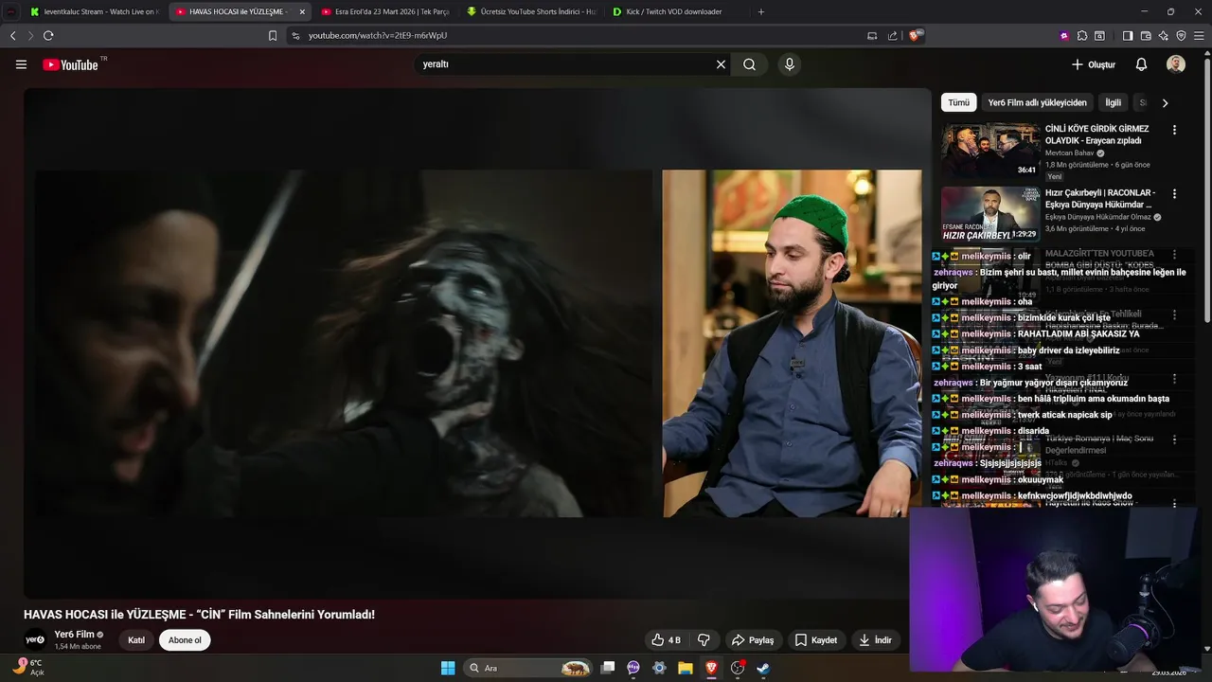Go back with browser back arrow
1212x682 pixels.
tap(12, 35)
